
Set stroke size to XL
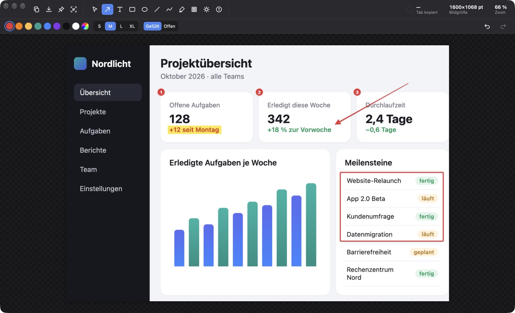coord(132,26)
